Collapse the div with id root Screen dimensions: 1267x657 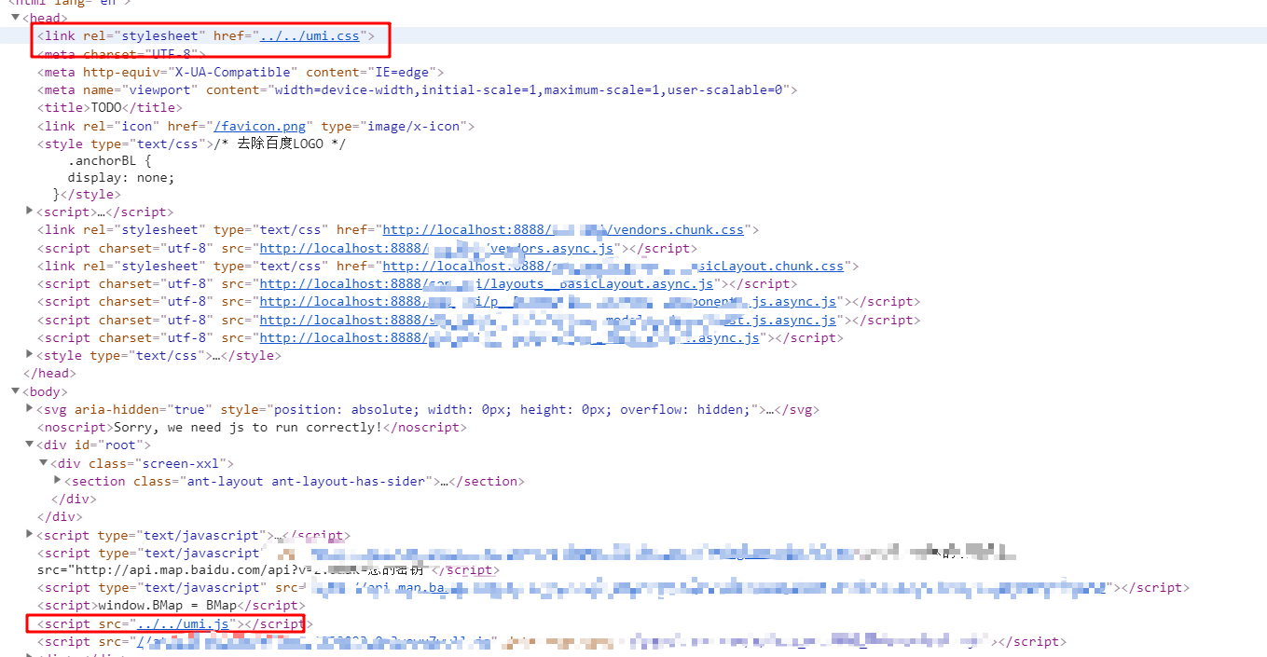[29, 445]
